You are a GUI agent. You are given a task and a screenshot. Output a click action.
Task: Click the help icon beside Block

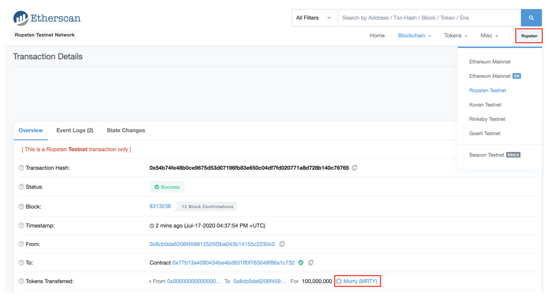click(x=21, y=206)
